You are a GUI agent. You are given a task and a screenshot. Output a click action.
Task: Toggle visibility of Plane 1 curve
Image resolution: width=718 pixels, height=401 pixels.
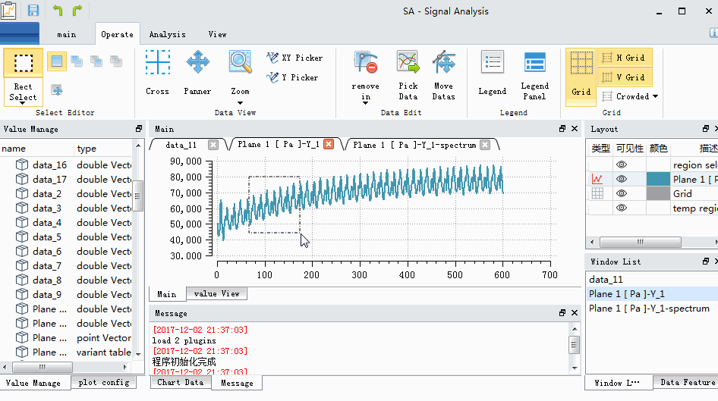(622, 179)
